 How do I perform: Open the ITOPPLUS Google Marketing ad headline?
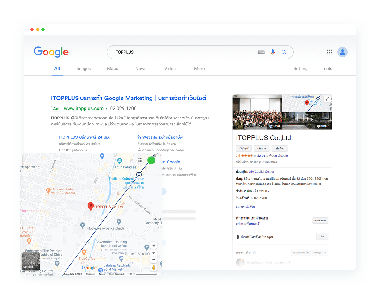(129, 98)
